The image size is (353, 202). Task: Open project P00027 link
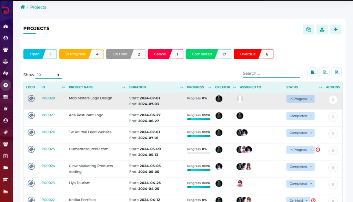click(x=48, y=115)
